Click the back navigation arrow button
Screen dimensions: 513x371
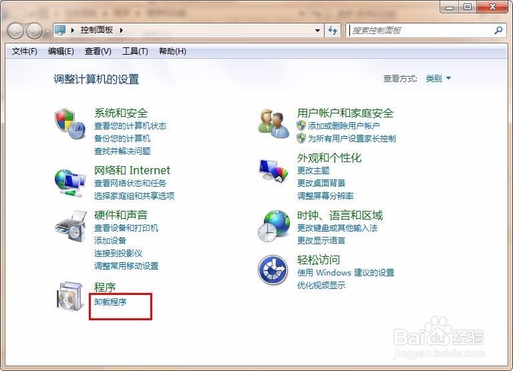(15, 31)
